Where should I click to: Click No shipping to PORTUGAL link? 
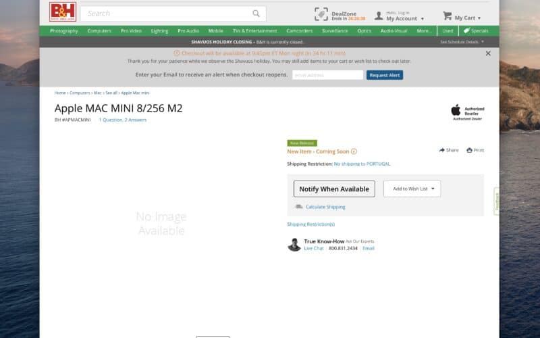(362, 164)
